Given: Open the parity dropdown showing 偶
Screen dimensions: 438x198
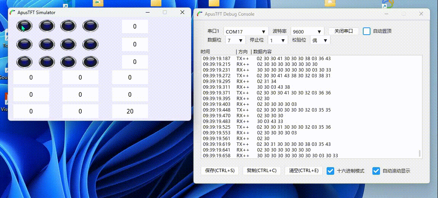Looking at the screenshot, I should click(320, 40).
